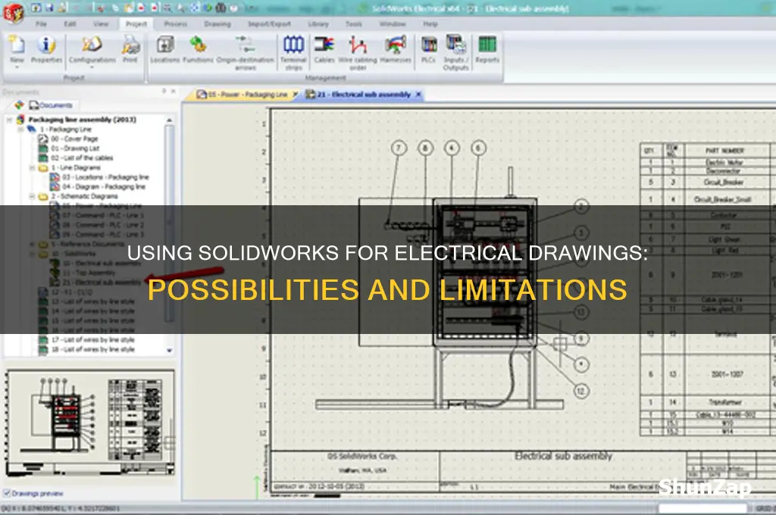Open the File menu
Viewport: 776px width, 515px height.
pos(41,23)
